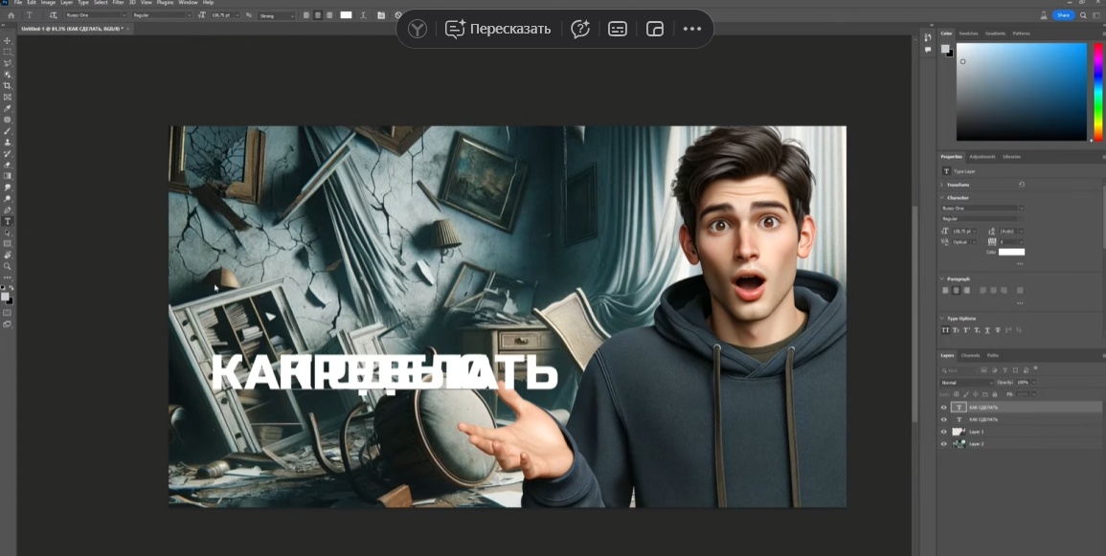Center text using options bar align button

coord(318,14)
